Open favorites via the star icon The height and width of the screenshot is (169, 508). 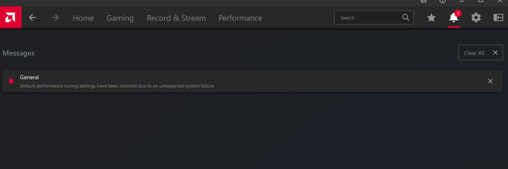click(x=431, y=18)
